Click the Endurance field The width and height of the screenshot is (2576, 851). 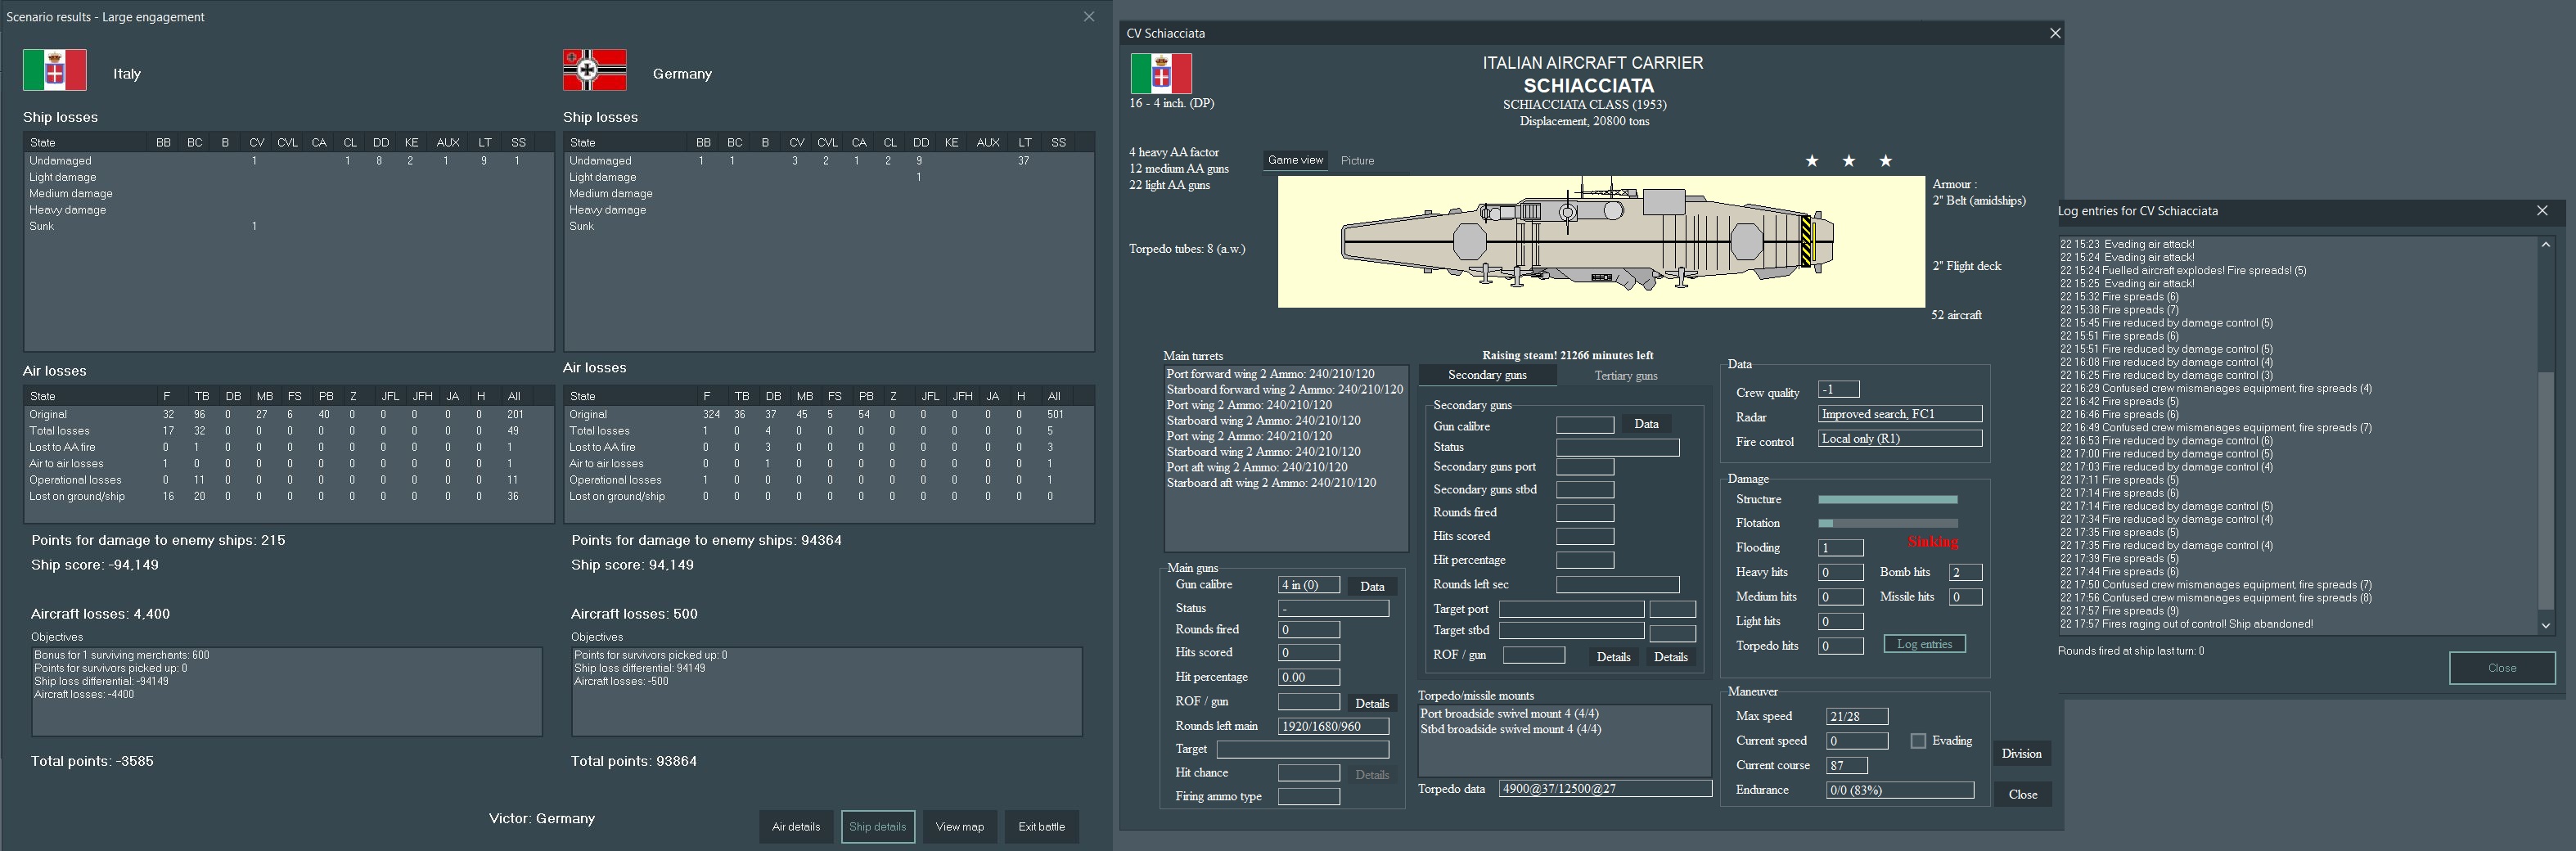click(1899, 790)
